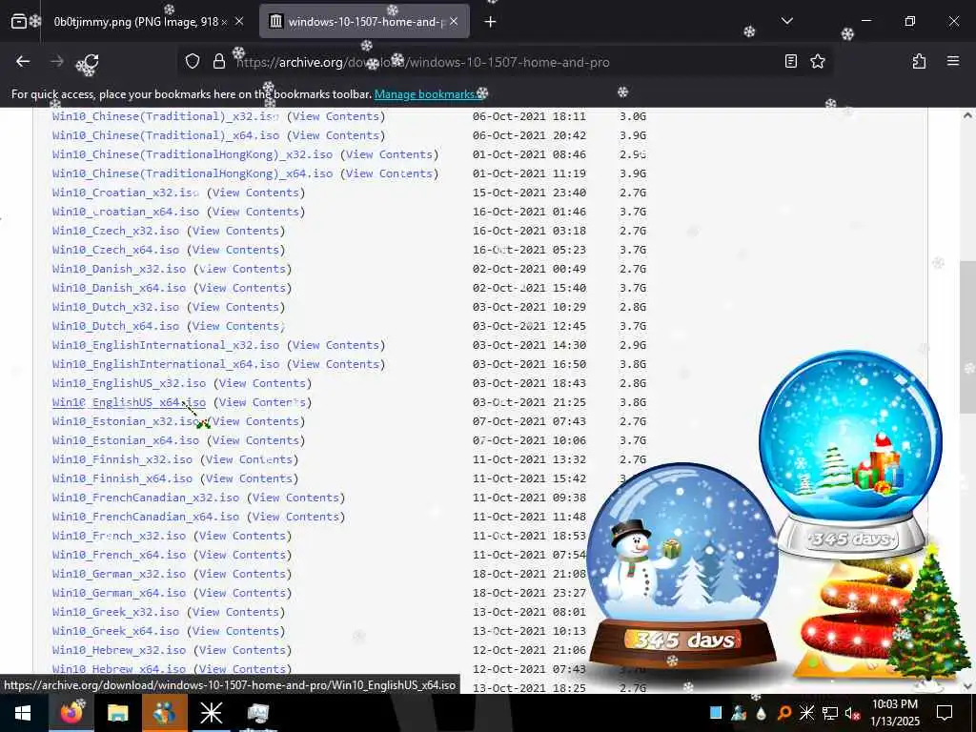Download Win10_Chinese(TraditionalHongKong)_x64.iso
976x732 pixels.
pos(193,173)
